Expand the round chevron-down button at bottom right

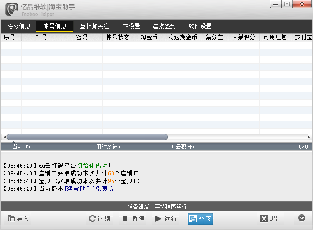pos(302,218)
